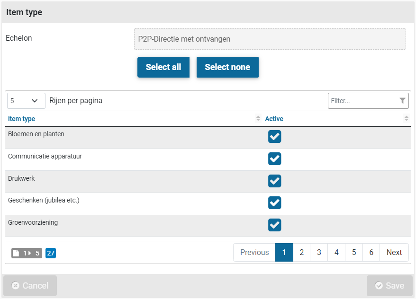The height and width of the screenshot is (299, 416).
Task: Go to page 2
Action: pos(301,253)
